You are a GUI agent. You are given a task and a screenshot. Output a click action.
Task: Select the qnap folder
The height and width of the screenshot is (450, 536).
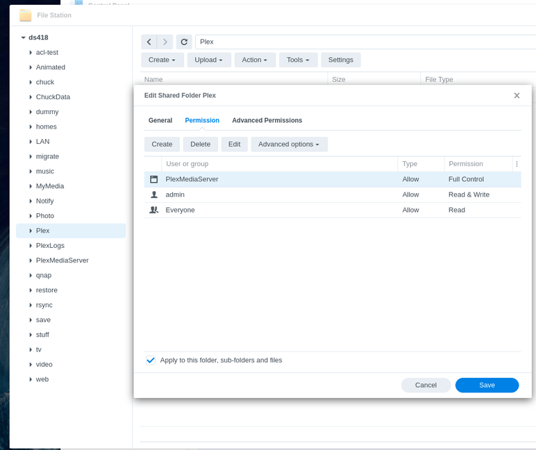click(x=44, y=275)
